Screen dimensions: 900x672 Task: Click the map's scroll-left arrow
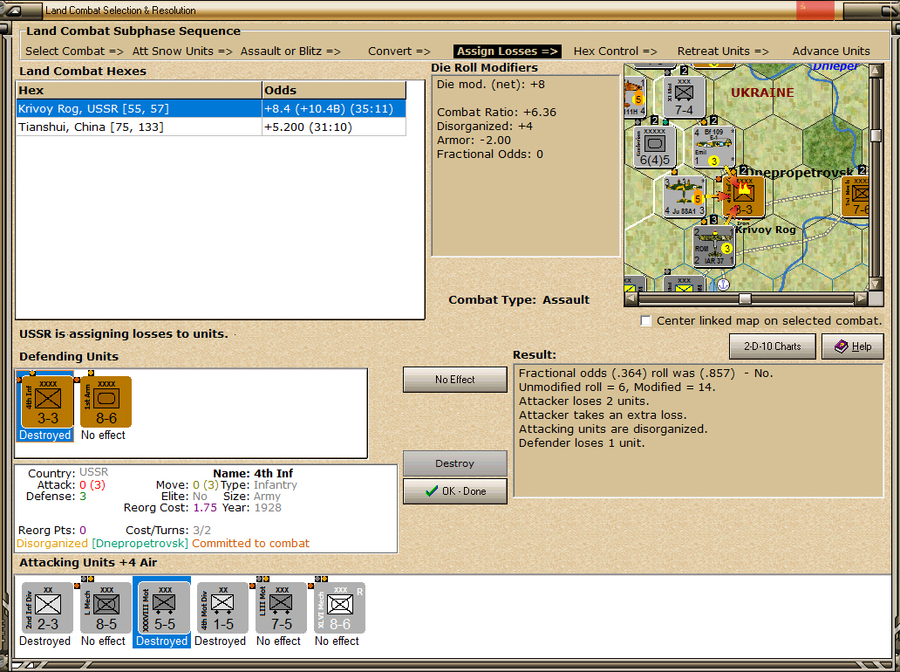click(x=631, y=298)
